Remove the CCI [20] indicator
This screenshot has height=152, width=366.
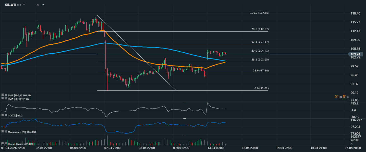click(x=6, y=115)
